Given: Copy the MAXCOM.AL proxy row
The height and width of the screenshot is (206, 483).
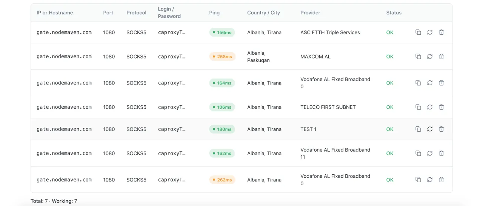Looking at the screenshot, I should [418, 57].
